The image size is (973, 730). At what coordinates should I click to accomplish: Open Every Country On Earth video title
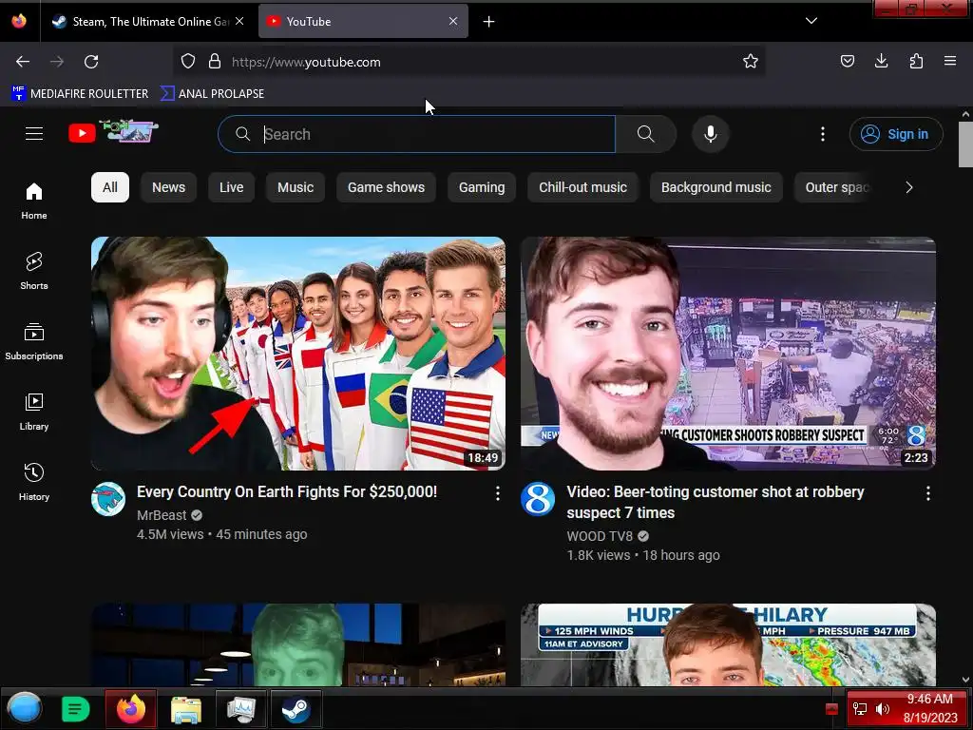coord(287,491)
